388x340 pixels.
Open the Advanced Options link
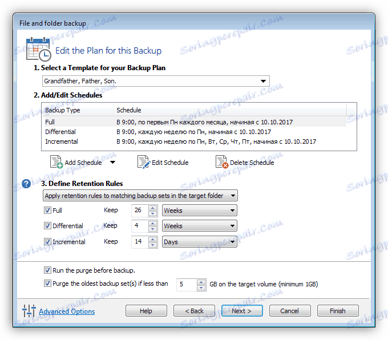point(67,311)
